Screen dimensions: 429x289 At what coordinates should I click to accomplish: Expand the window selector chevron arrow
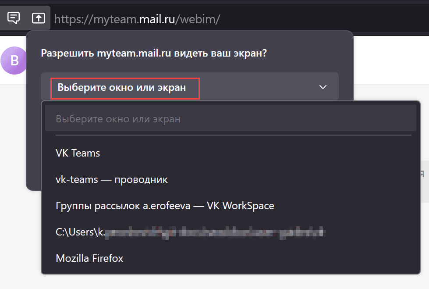click(323, 87)
